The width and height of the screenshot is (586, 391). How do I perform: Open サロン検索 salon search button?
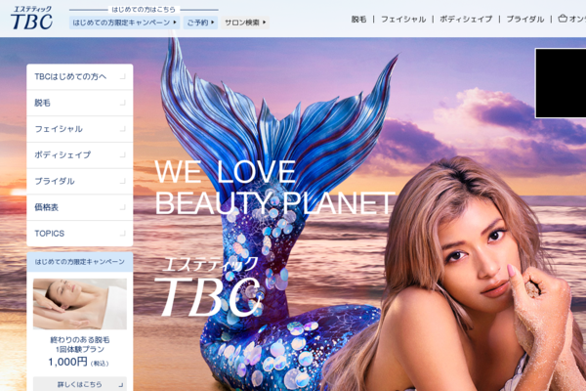coord(245,22)
